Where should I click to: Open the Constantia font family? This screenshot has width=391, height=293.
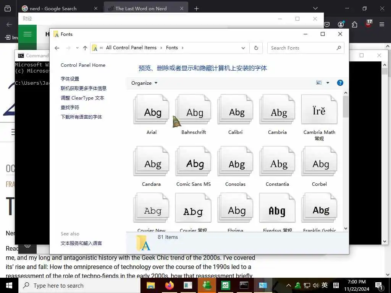(x=277, y=166)
